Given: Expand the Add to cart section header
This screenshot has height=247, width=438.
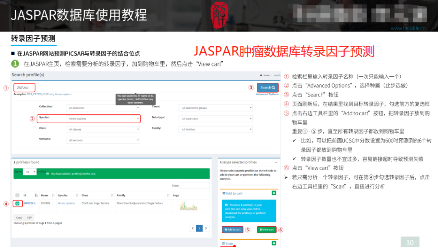Looking at the screenshot, I should pos(232,193).
